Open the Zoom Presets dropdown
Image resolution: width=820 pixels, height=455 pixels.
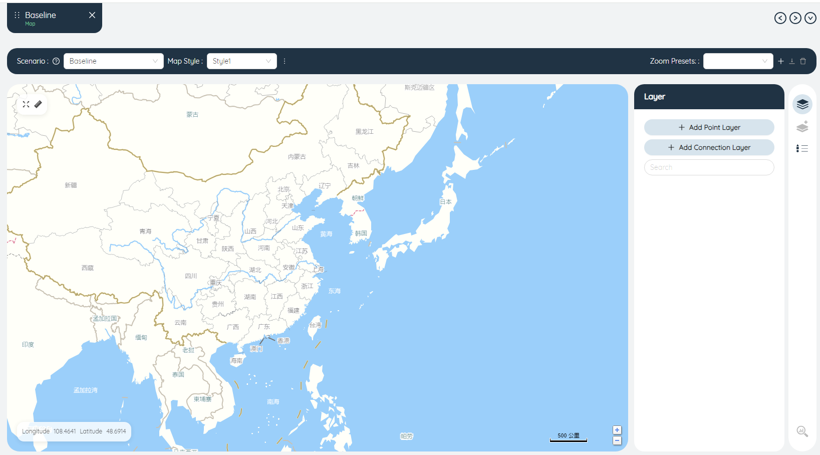click(x=738, y=61)
